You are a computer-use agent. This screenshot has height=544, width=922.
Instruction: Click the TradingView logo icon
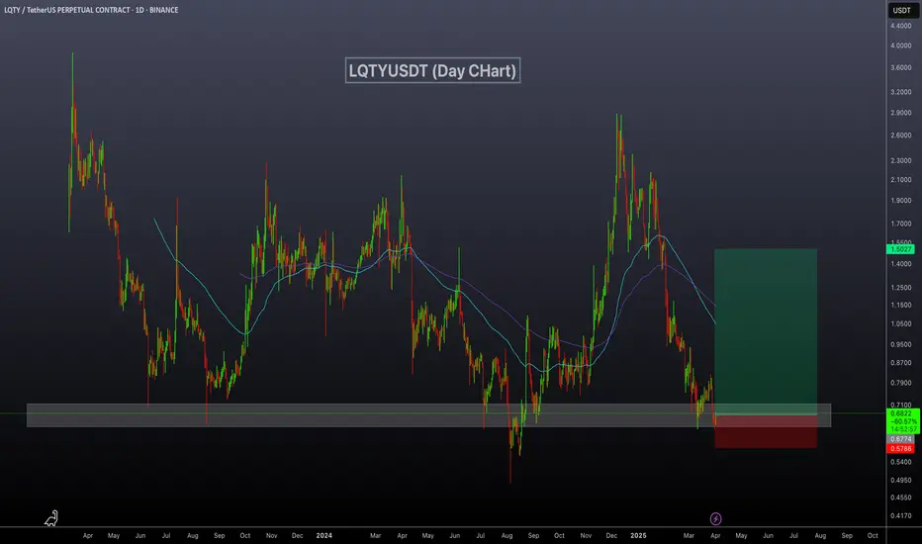51,518
